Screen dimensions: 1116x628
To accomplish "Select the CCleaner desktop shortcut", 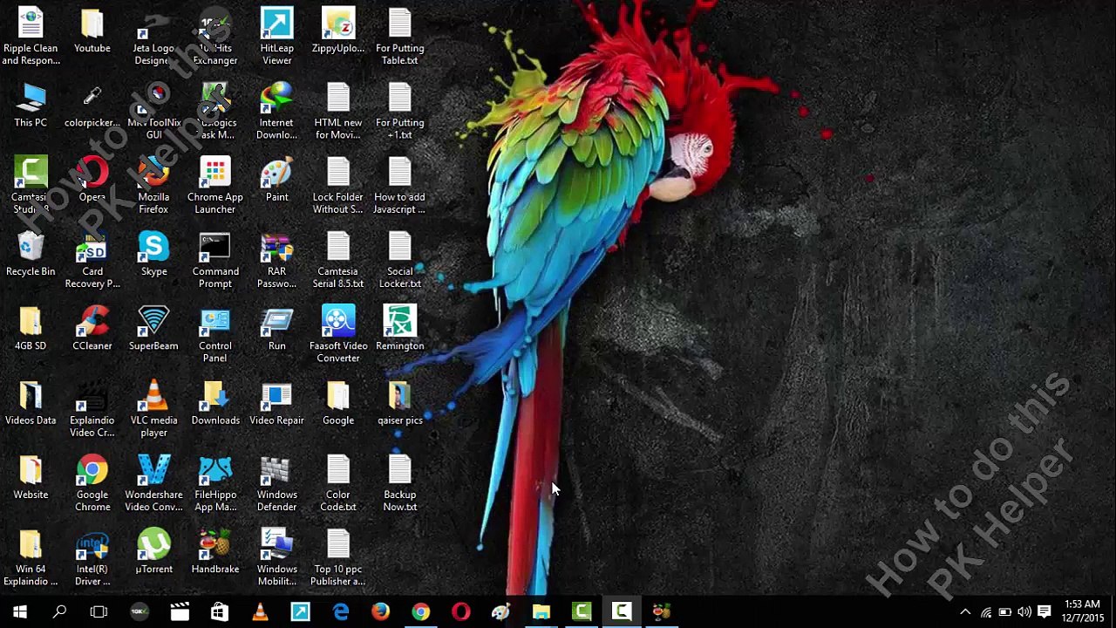I will [92, 329].
